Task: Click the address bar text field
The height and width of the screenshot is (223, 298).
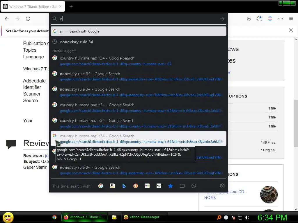Action: [139, 19]
